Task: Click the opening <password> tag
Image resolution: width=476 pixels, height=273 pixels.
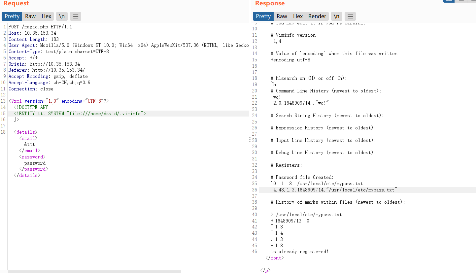Action: click(x=32, y=157)
